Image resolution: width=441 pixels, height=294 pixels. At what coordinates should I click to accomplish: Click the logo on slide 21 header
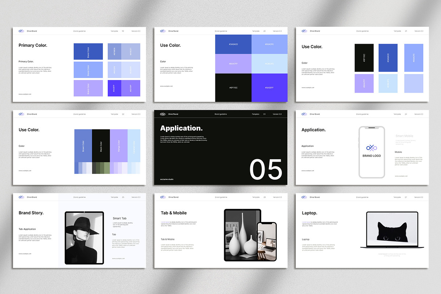[x=304, y=31]
